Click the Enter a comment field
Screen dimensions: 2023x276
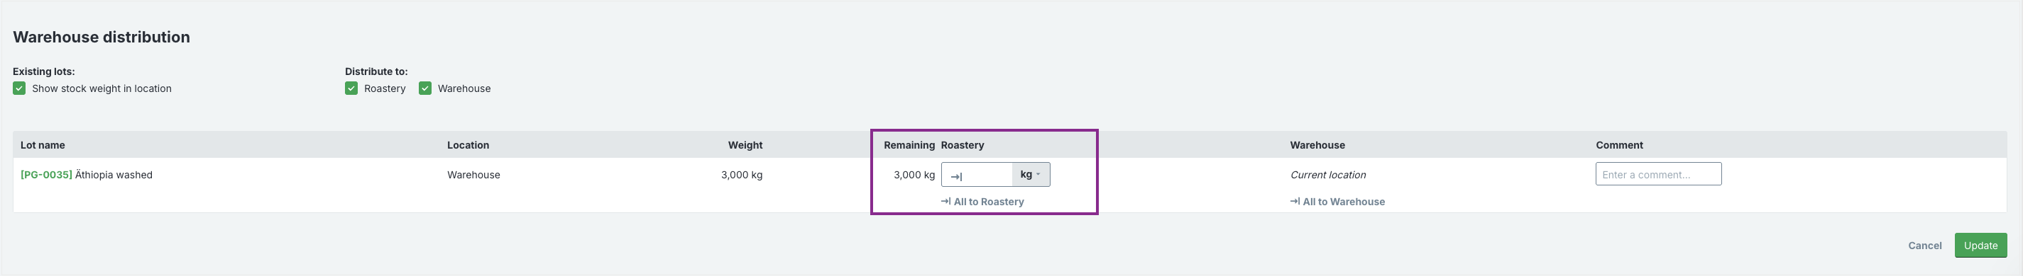coord(1659,174)
